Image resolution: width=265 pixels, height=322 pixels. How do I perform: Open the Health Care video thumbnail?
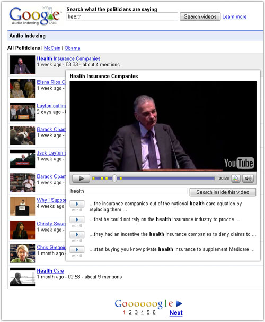(x=23, y=277)
